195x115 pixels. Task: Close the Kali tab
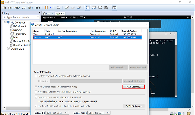[64, 14]
